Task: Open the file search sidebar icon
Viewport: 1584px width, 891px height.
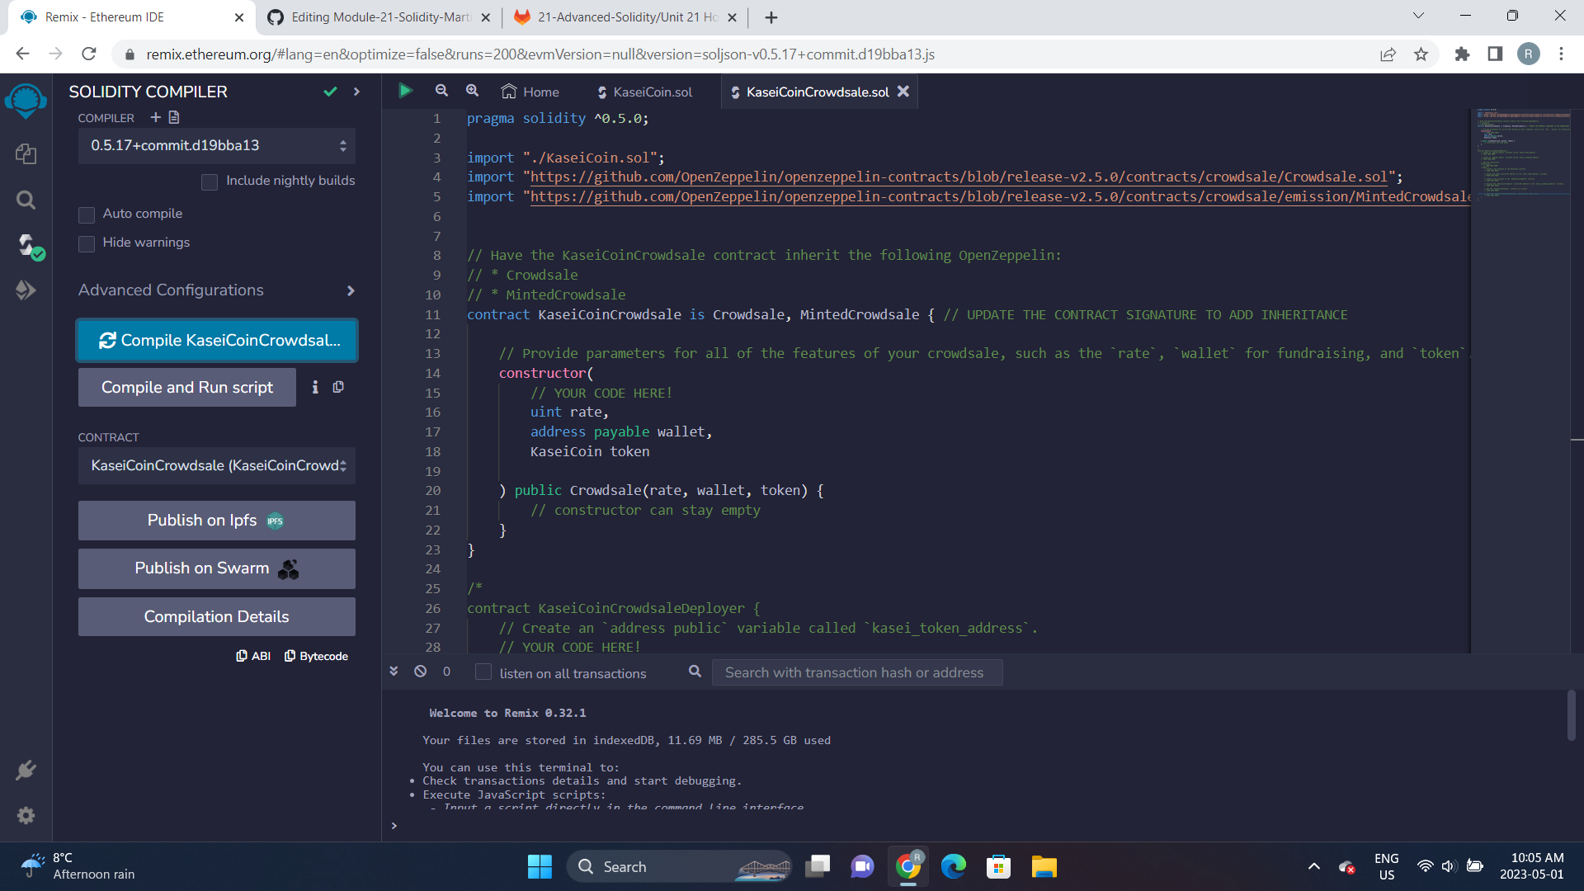Action: [x=26, y=200]
